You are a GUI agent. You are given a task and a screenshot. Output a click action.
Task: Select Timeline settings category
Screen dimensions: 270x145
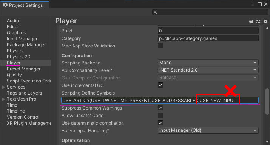[x=16, y=111]
